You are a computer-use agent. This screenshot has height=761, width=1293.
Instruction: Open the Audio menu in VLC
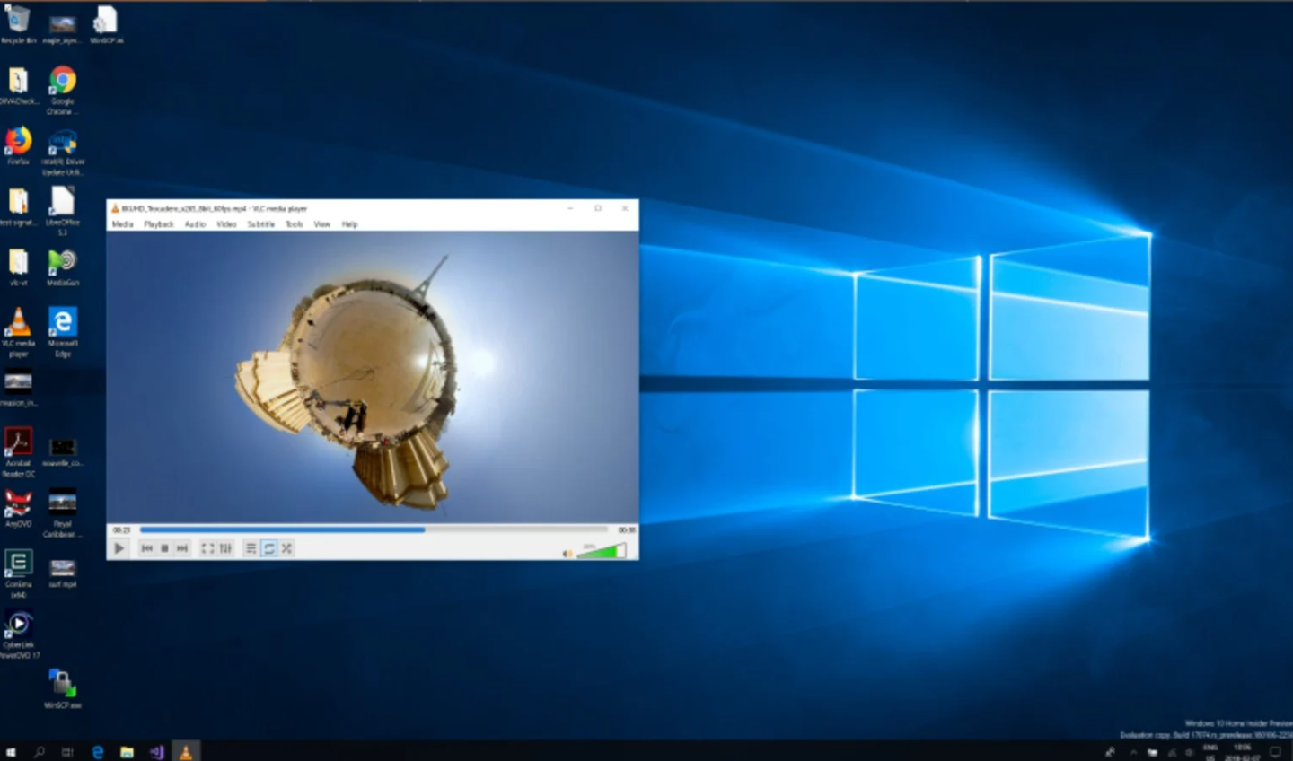(195, 224)
